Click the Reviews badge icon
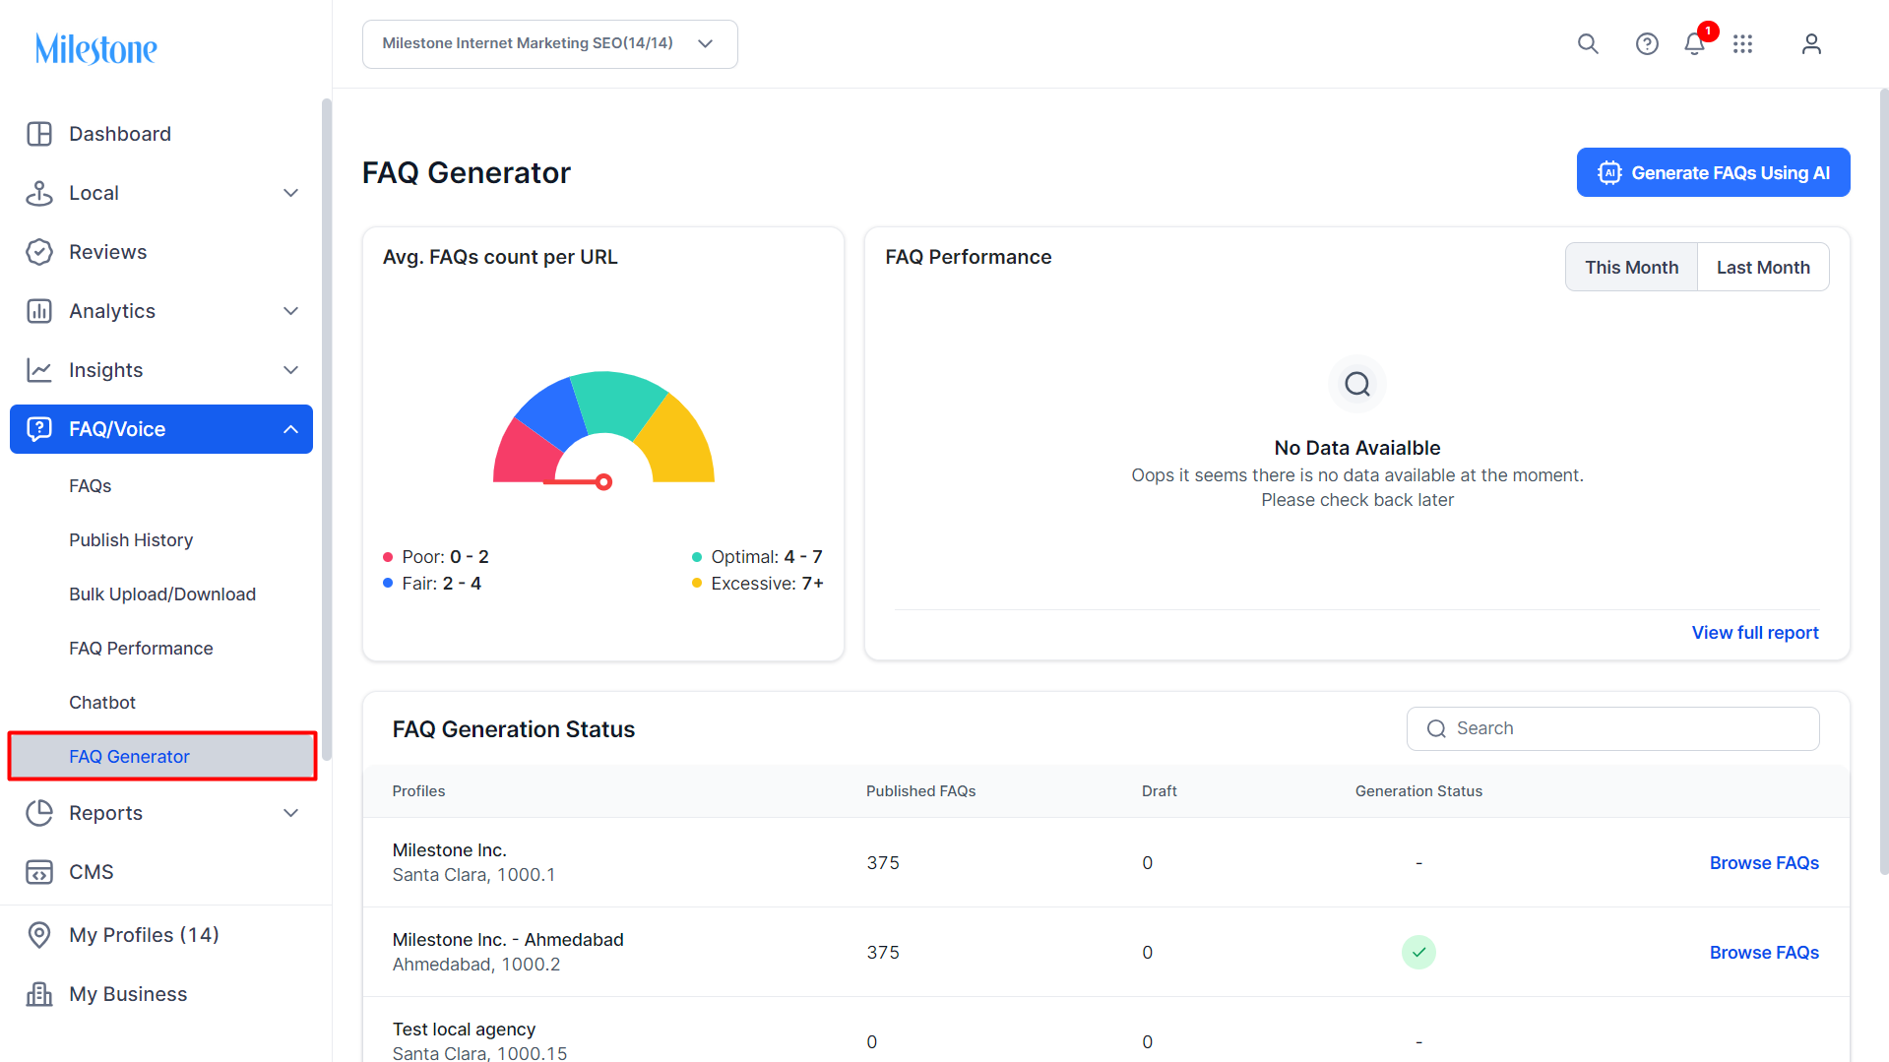Screen dimensions: 1889x1062 point(39,252)
